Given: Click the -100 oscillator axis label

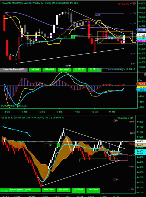Looking at the screenshot, I should [x=141, y=96].
